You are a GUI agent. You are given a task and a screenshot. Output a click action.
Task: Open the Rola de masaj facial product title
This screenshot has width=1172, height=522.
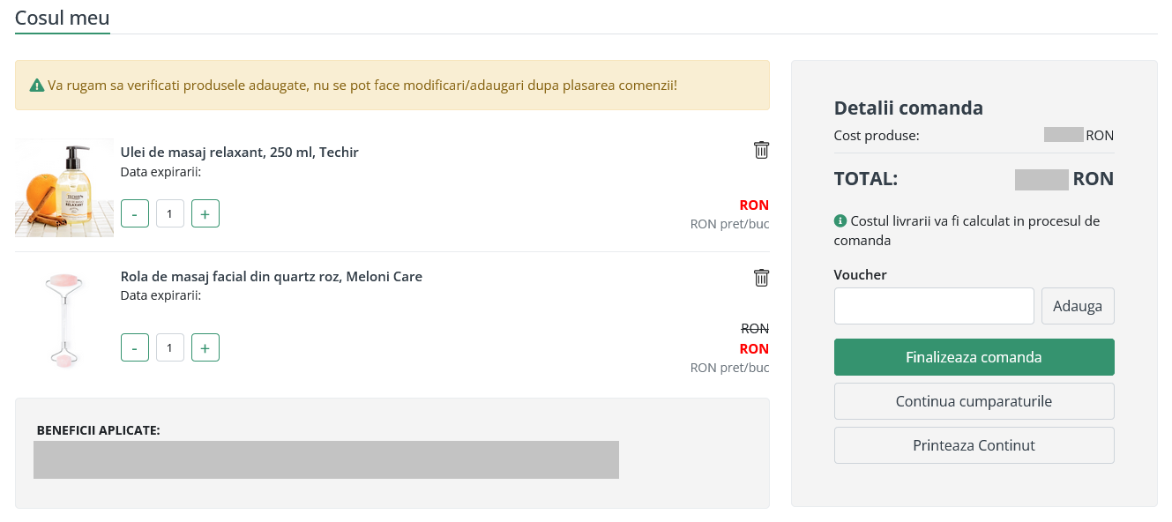point(272,276)
